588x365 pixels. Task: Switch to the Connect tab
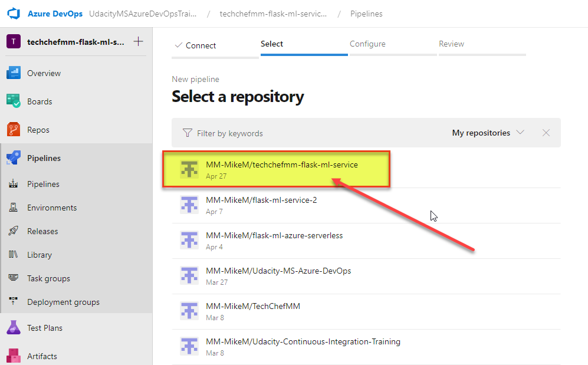tap(201, 44)
